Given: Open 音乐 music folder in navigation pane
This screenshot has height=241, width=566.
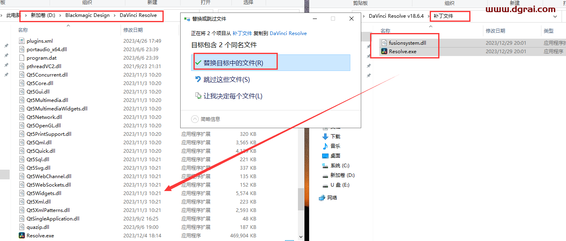Looking at the screenshot, I should coord(331,146).
